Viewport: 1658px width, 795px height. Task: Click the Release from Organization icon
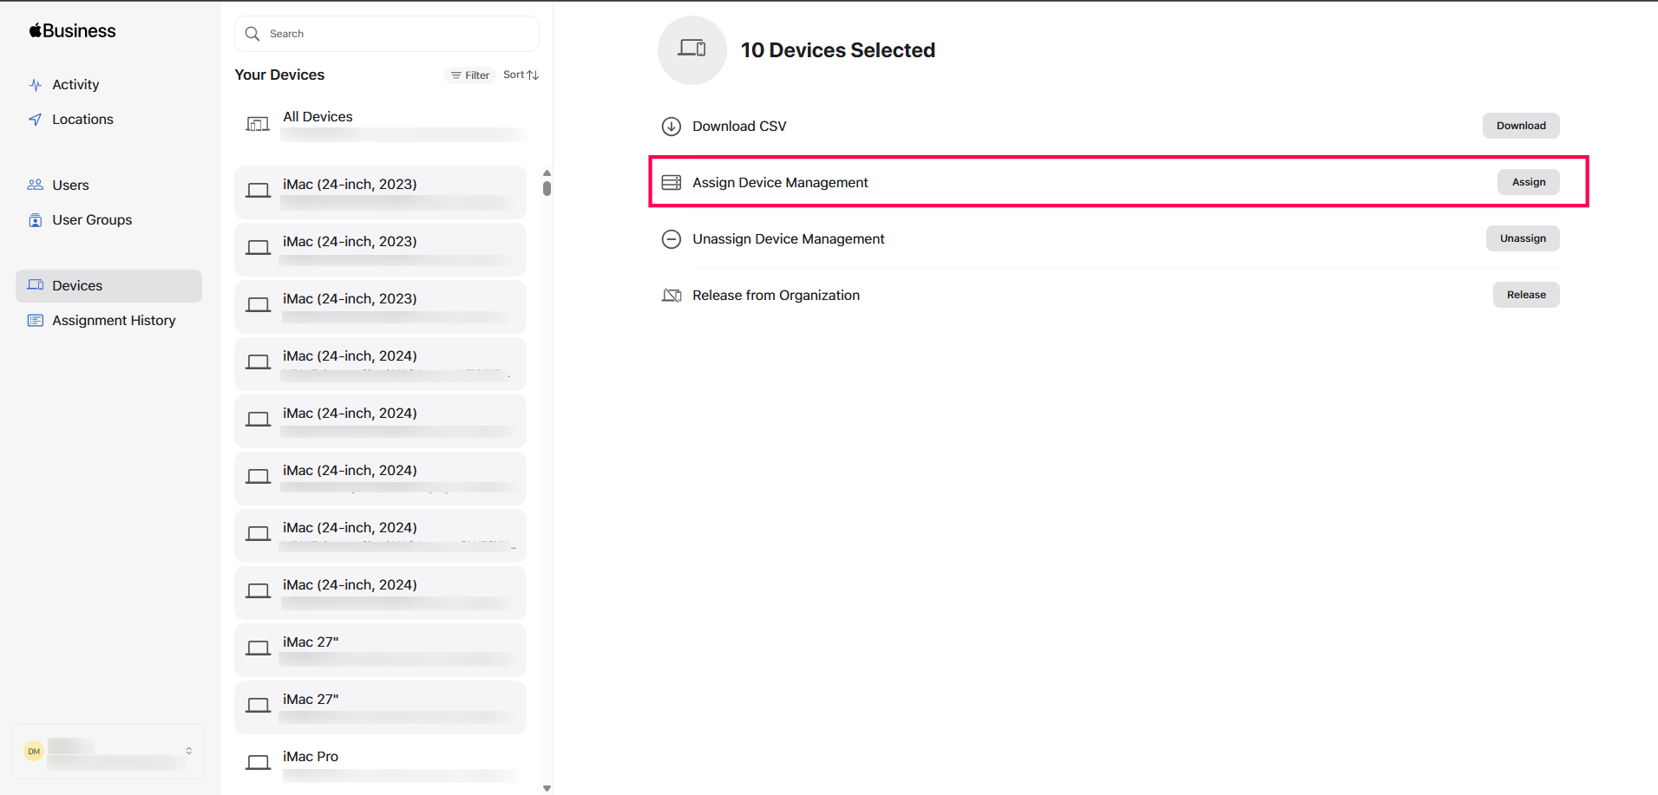(672, 296)
